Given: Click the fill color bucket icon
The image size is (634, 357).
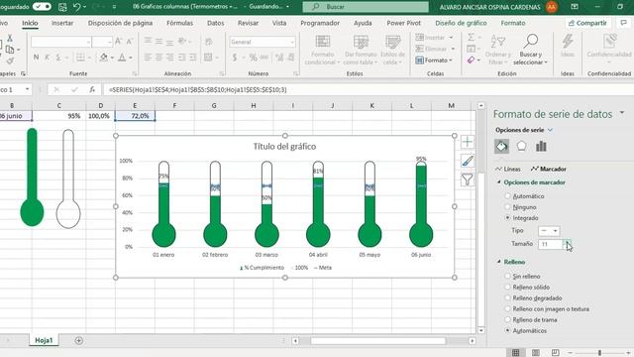Looking at the screenshot, I should pyautogui.click(x=104, y=58).
